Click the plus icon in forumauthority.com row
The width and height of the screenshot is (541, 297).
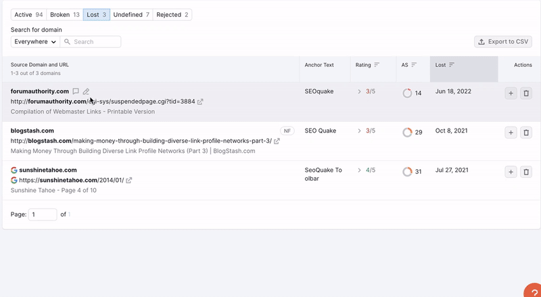(511, 93)
